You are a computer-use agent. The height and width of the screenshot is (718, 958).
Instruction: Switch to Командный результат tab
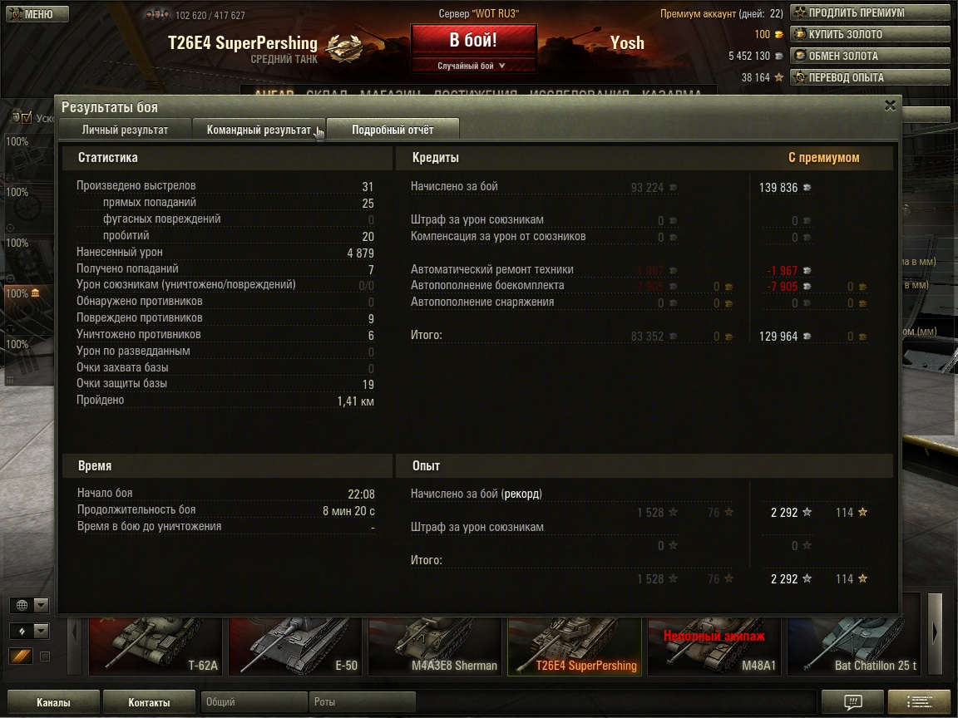pyautogui.click(x=259, y=130)
